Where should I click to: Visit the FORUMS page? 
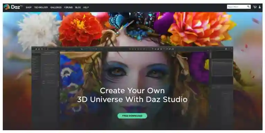68,7
